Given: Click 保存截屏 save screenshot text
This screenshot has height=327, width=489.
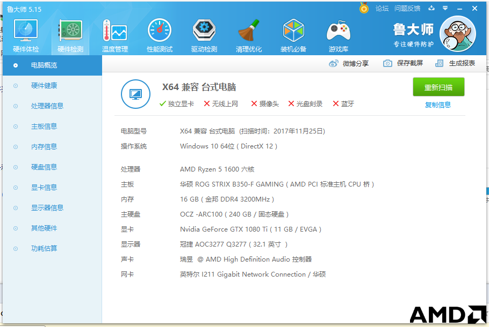Looking at the screenshot, I should tap(410, 63).
